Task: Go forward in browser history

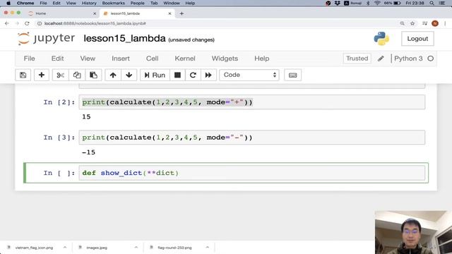Action: click(17, 23)
